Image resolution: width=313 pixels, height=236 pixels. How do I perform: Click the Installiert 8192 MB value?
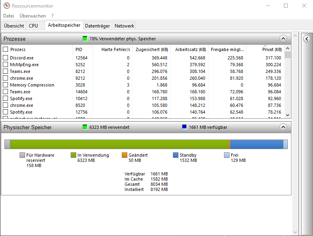159,189
